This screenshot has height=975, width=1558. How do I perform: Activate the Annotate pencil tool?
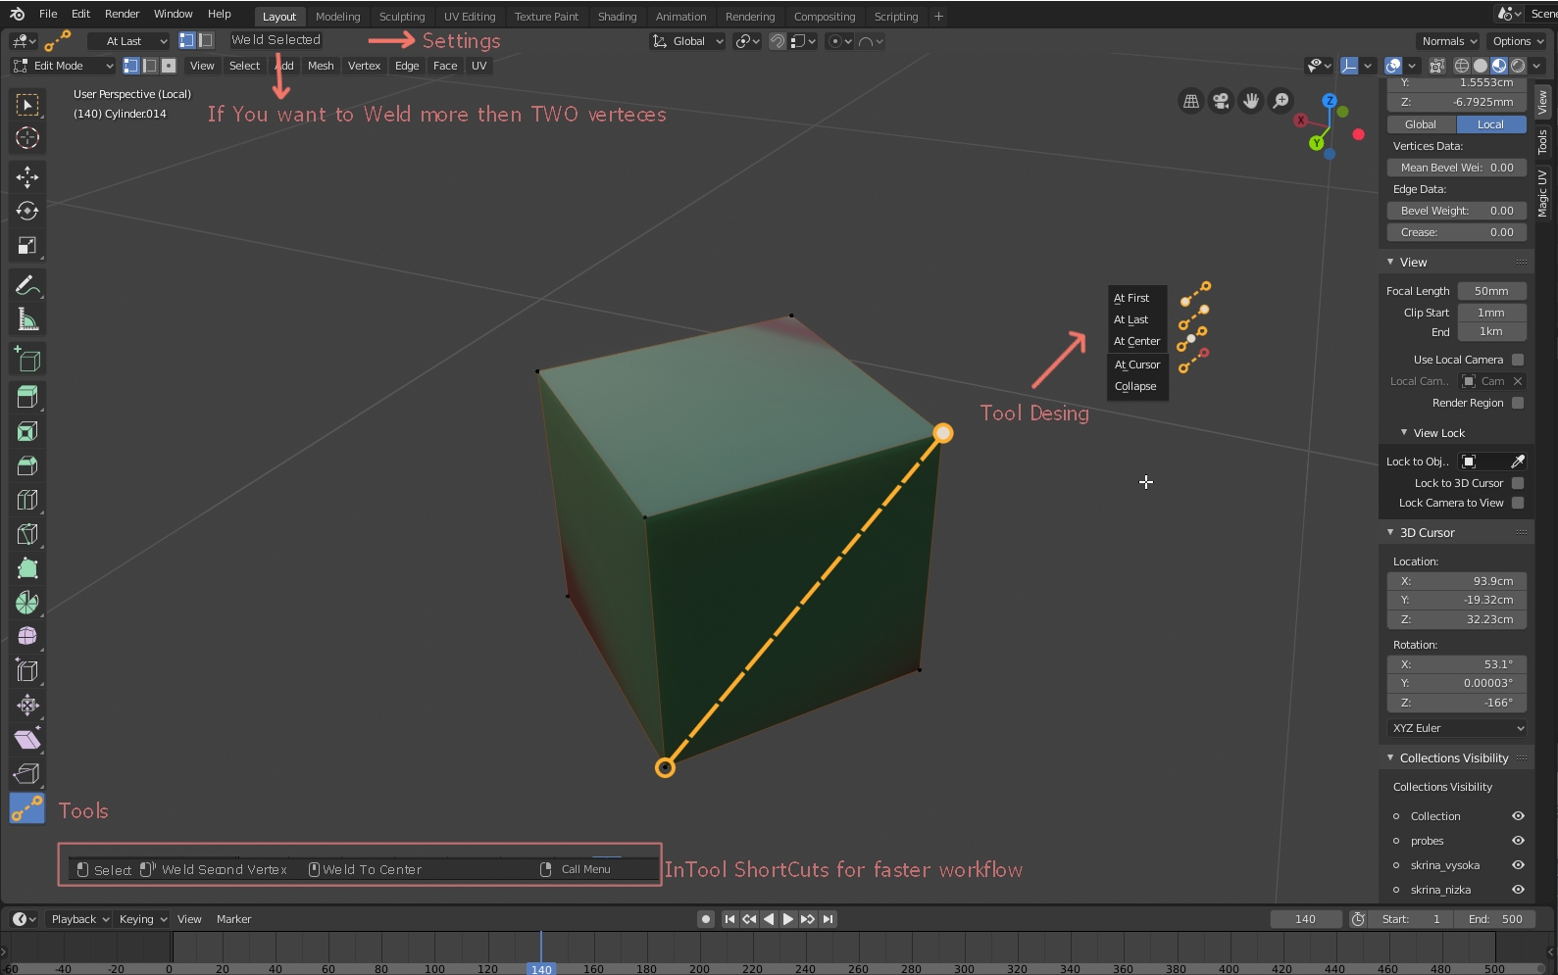tap(27, 285)
